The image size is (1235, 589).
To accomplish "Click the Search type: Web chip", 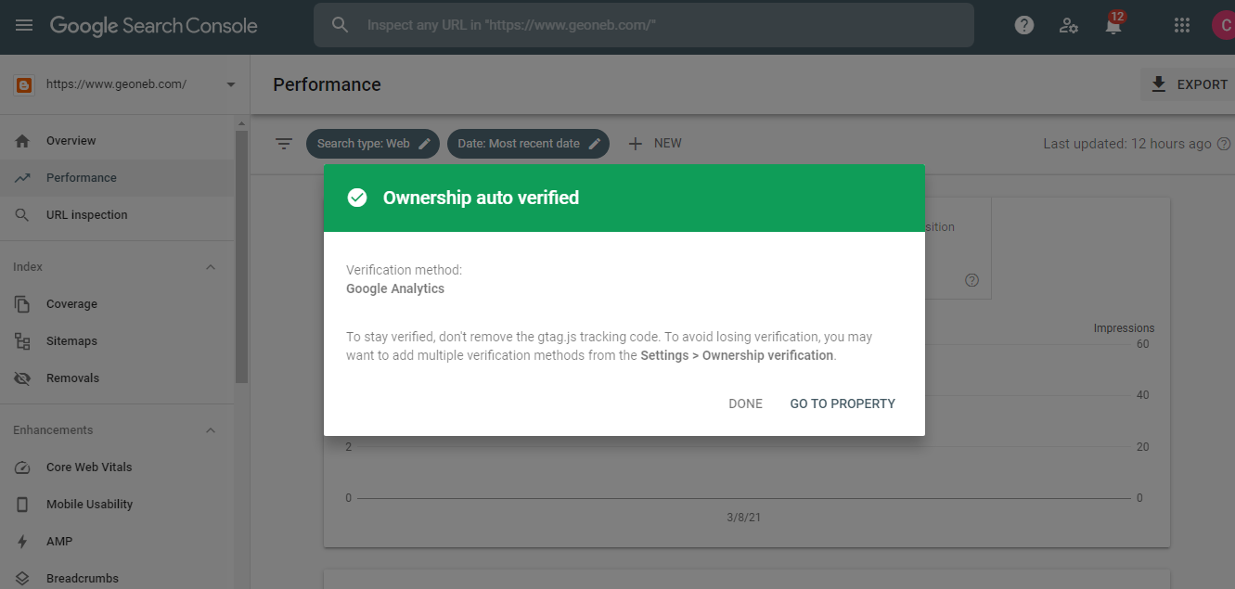I will 372,144.
